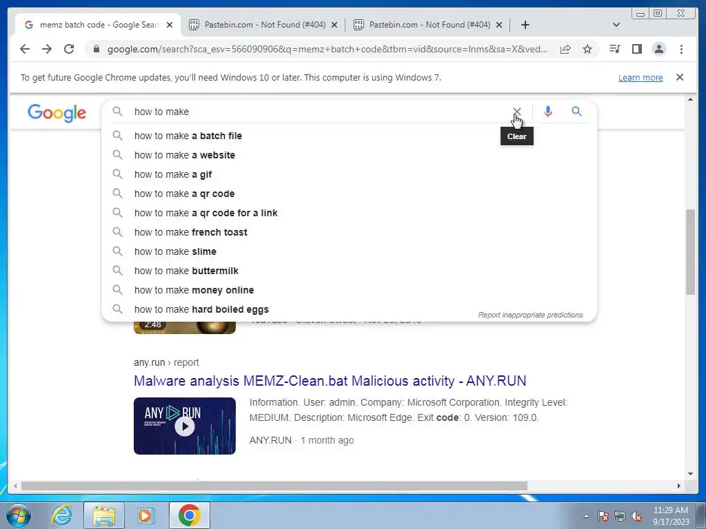Close the memz batch code Google tab
The height and width of the screenshot is (529, 706).
point(170,25)
